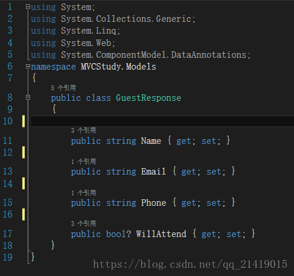Click the Phone property identifier
This screenshot has height=276, width=294.
click(x=154, y=203)
